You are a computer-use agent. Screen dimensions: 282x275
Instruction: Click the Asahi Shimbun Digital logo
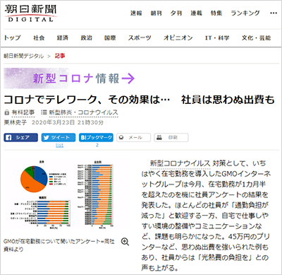tap(30, 13)
